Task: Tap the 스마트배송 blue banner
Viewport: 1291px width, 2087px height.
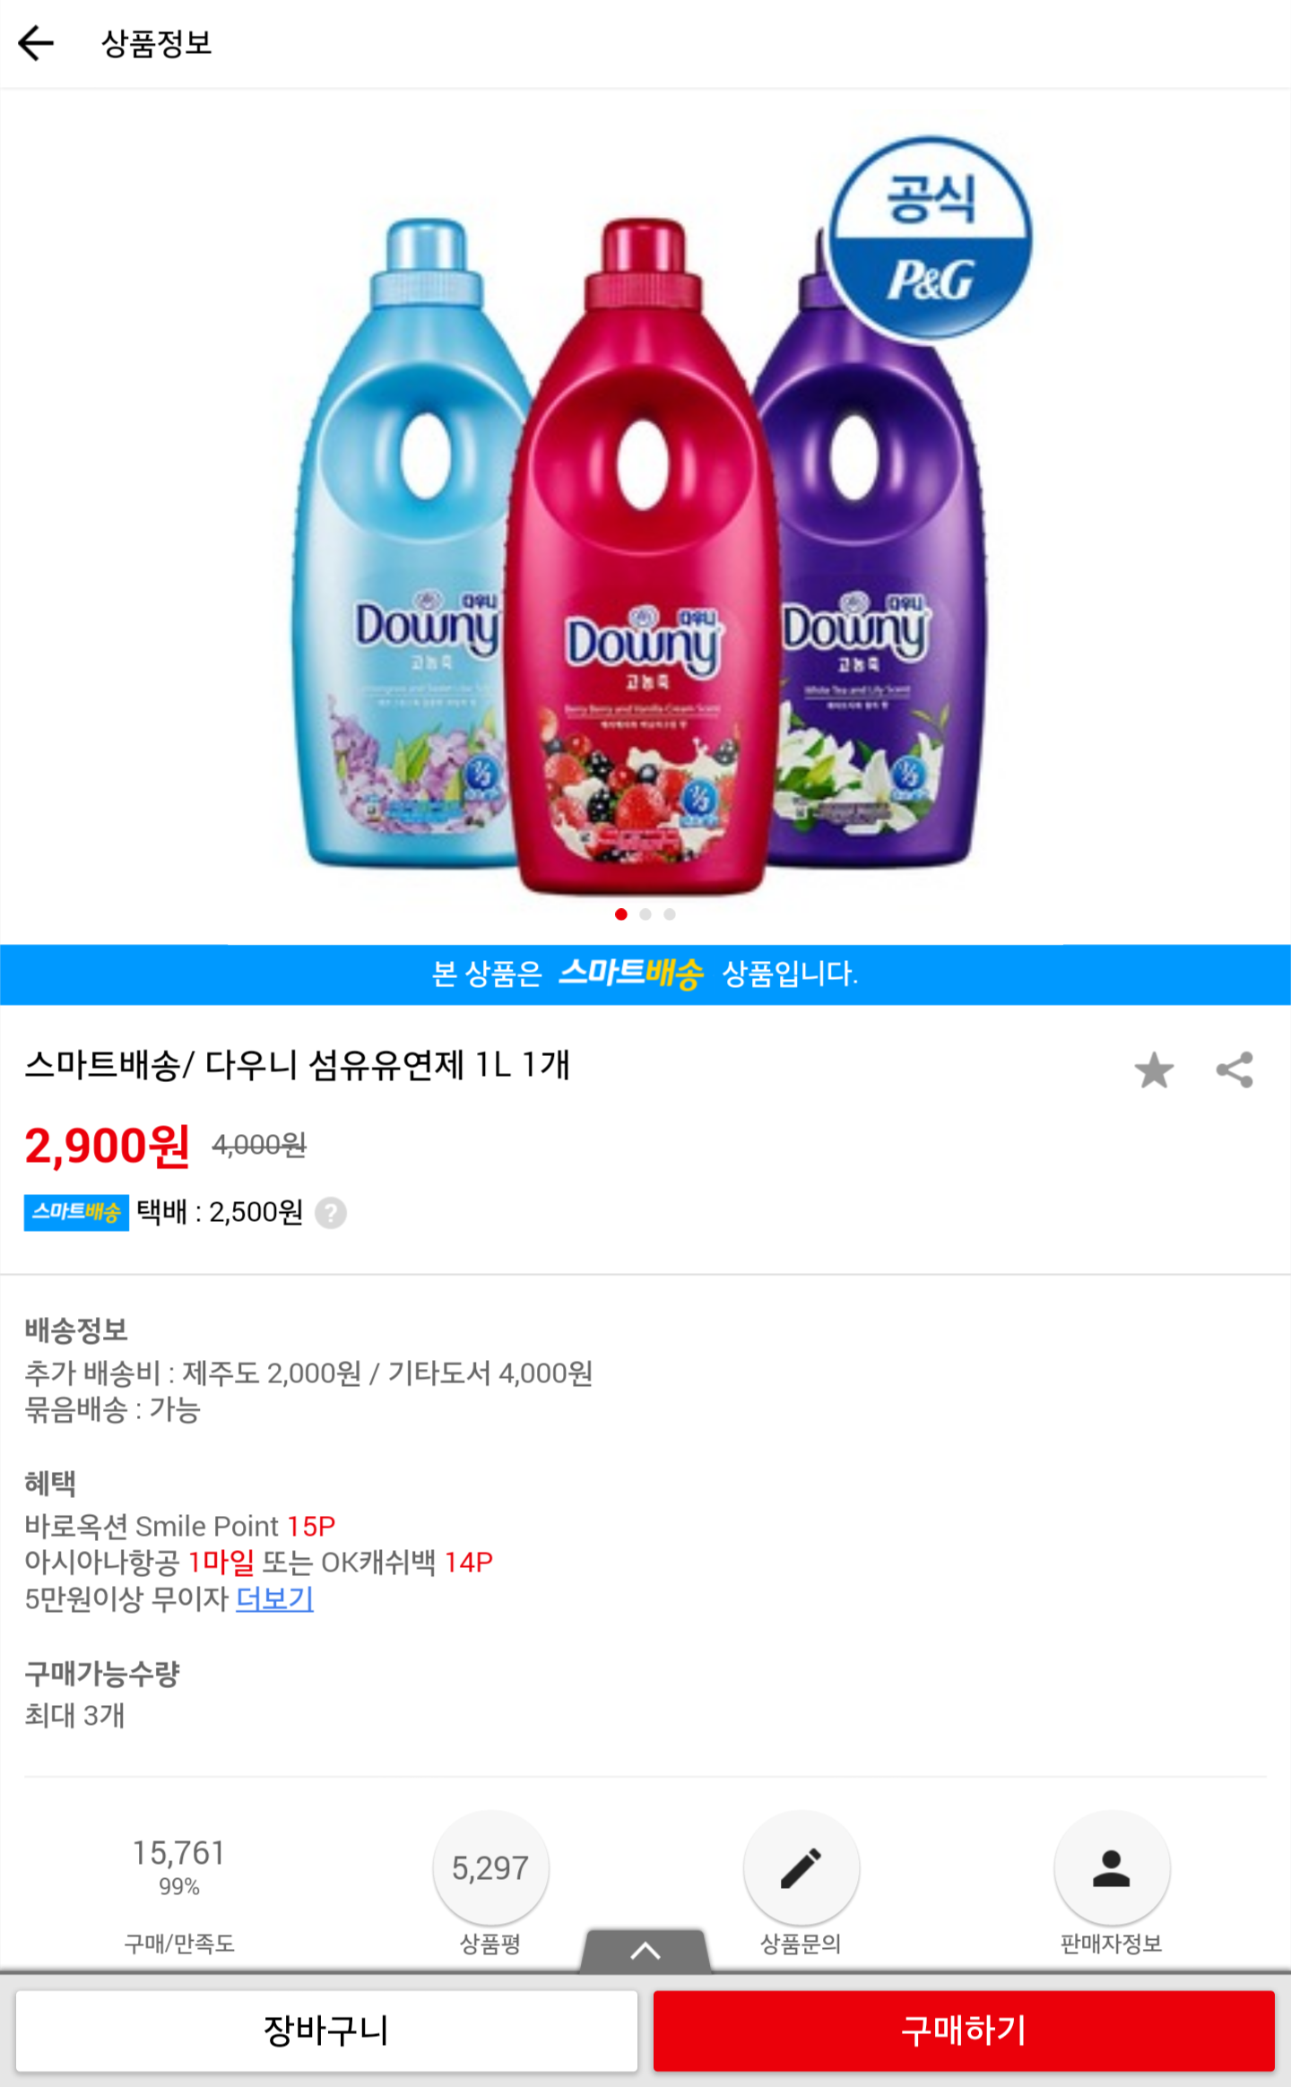Action: click(x=645, y=974)
